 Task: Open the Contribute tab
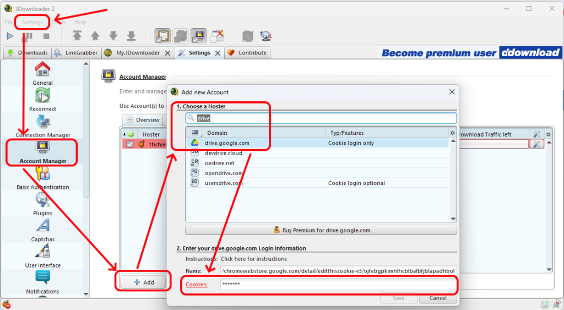point(247,52)
